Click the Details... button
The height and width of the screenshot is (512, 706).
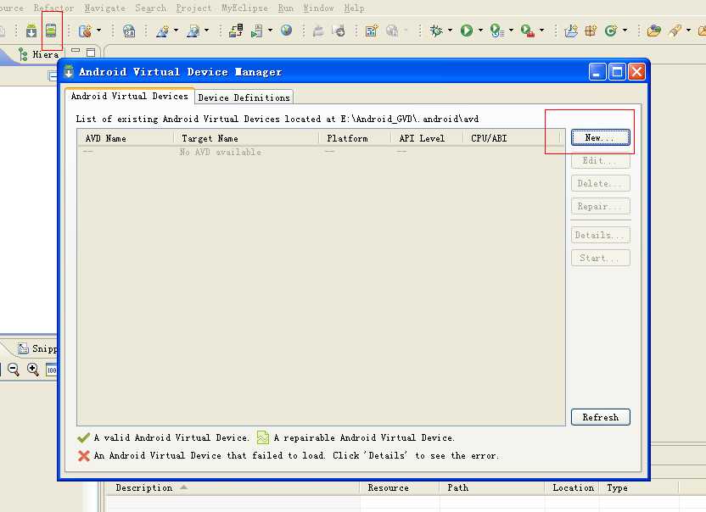click(x=600, y=236)
